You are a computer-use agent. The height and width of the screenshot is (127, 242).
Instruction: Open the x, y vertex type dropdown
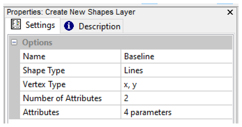point(176,85)
